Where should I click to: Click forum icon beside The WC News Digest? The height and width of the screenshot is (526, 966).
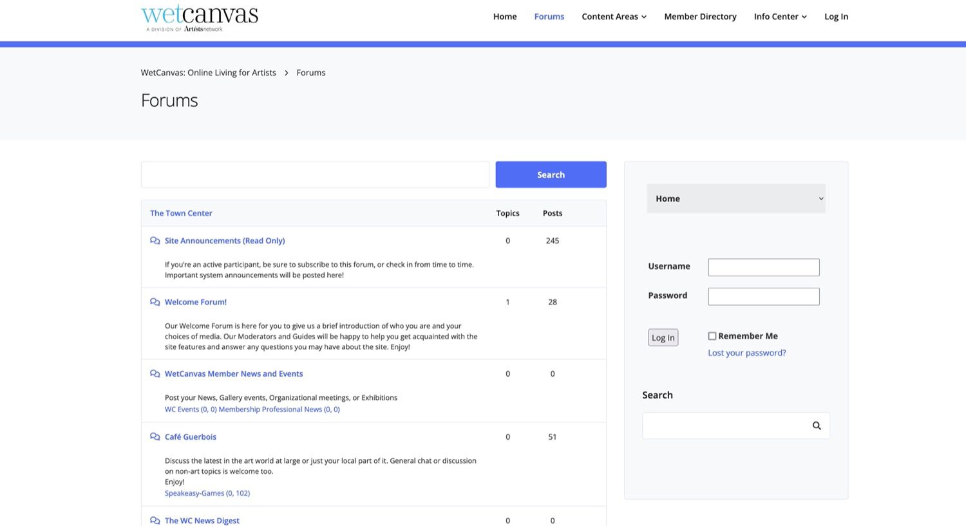point(155,520)
